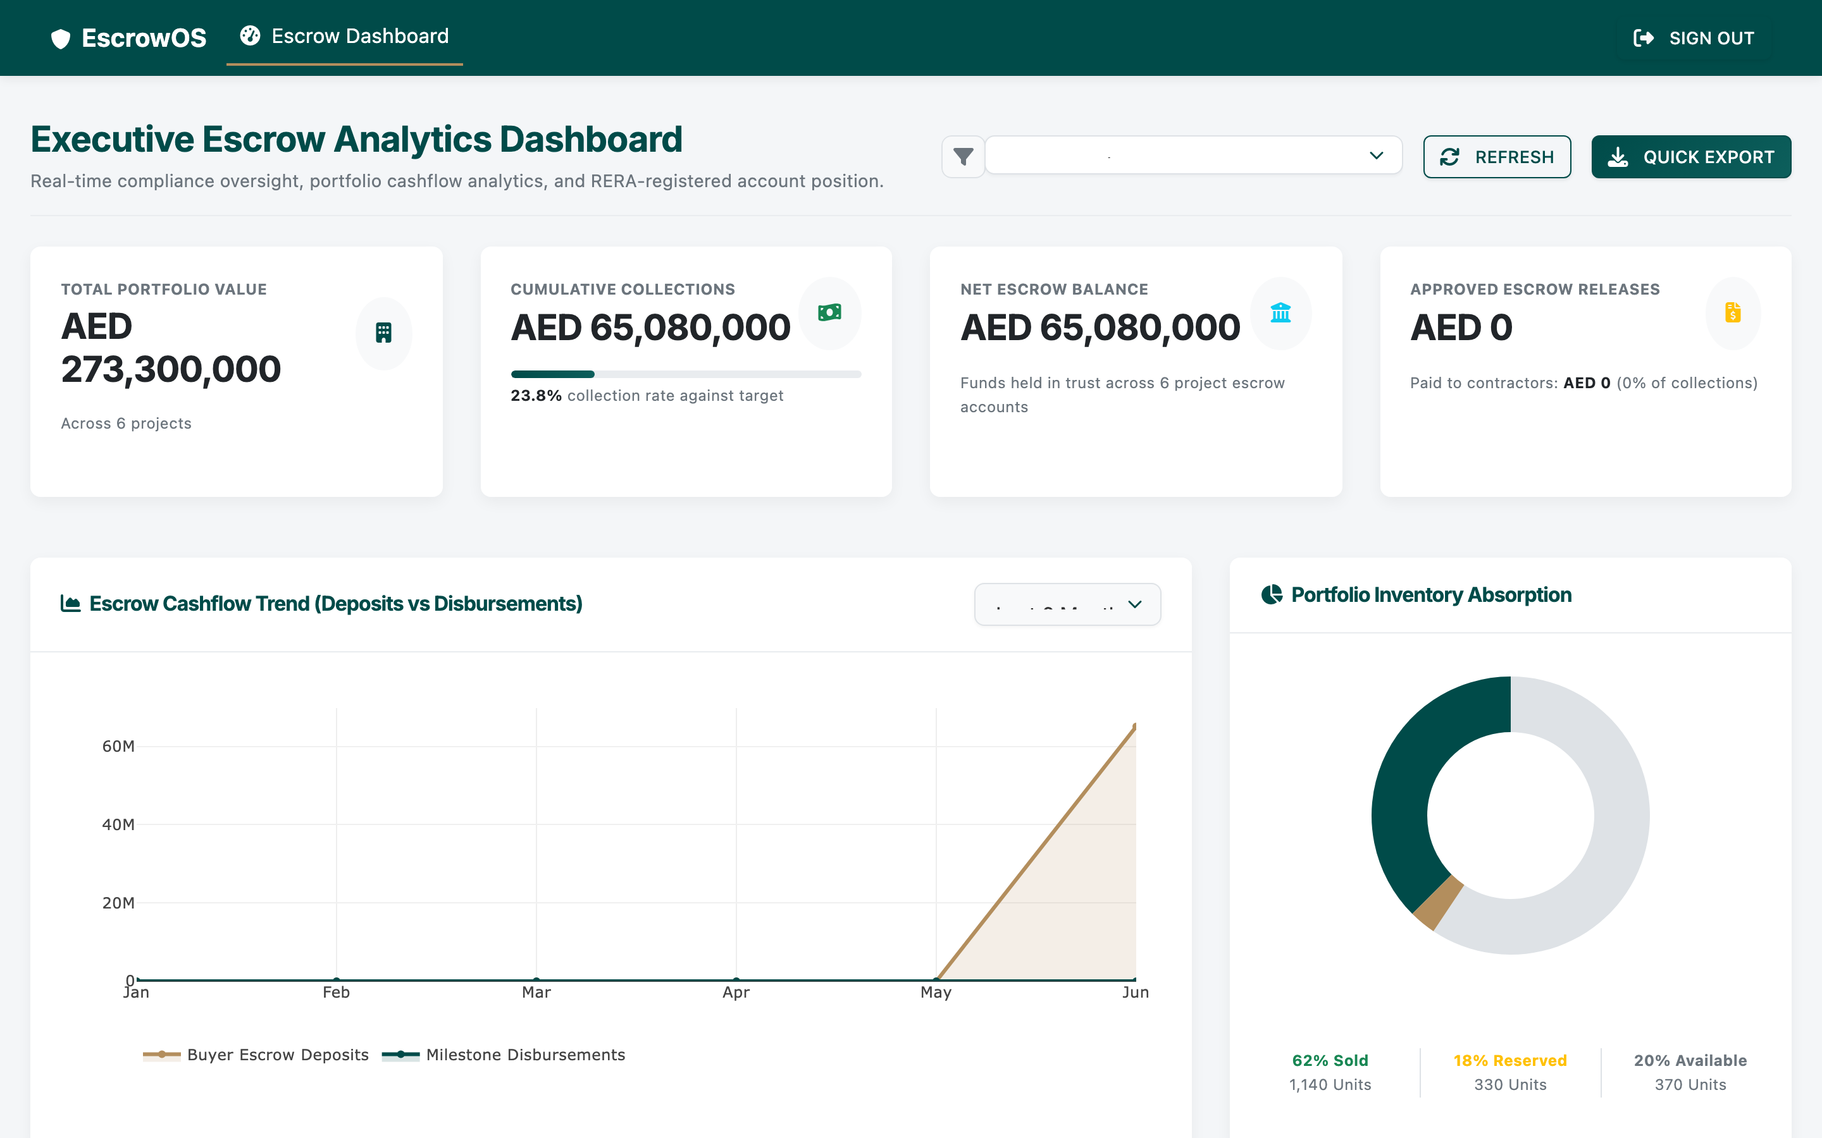Click the QUICK EXPORT button

pos(1691,157)
